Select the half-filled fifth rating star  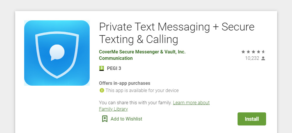point(263,52)
